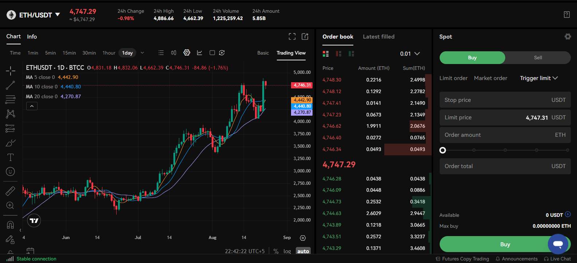This screenshot has width=577, height=263.
Task: Open Spot panel settings gear
Action: pyautogui.click(x=568, y=36)
